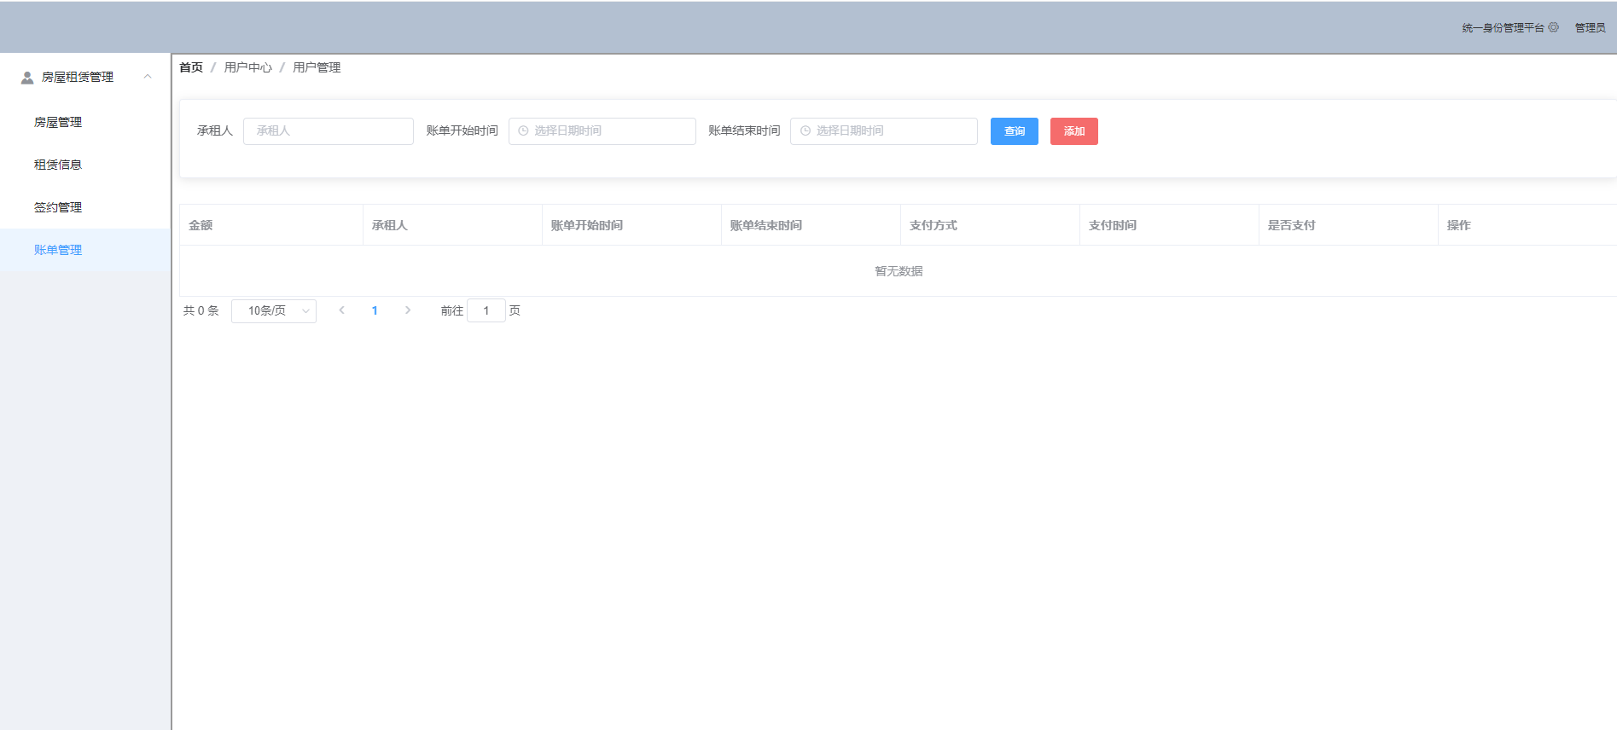
Task: Click the 共 0 条 total count text
Action: pyautogui.click(x=201, y=310)
